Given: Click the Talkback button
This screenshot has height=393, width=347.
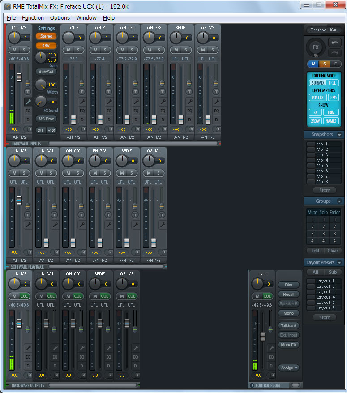Looking at the screenshot, I should coord(289,325).
